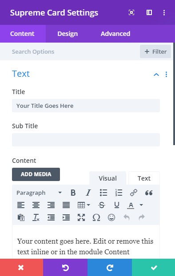Open the Paragraph format dropdown
This screenshot has height=276, width=175.
(x=39, y=193)
